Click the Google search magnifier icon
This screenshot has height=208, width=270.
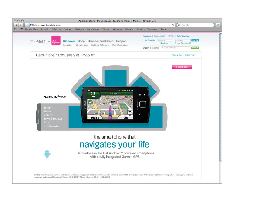(179, 25)
